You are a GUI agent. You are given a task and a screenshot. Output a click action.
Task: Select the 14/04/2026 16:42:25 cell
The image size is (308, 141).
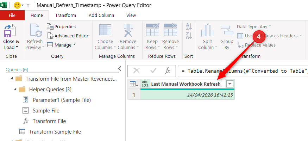[187, 95]
